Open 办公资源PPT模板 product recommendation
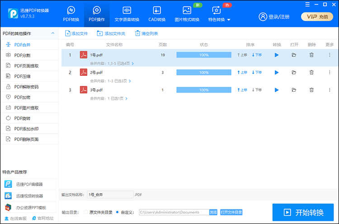 tap(29, 208)
